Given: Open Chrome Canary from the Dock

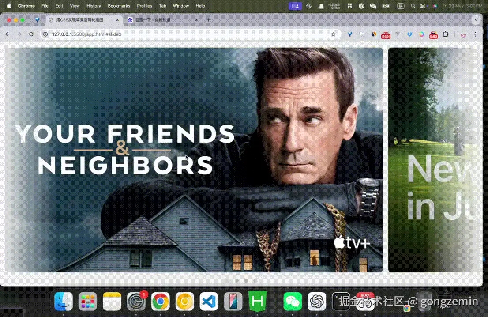Looking at the screenshot, I should 184,302.
